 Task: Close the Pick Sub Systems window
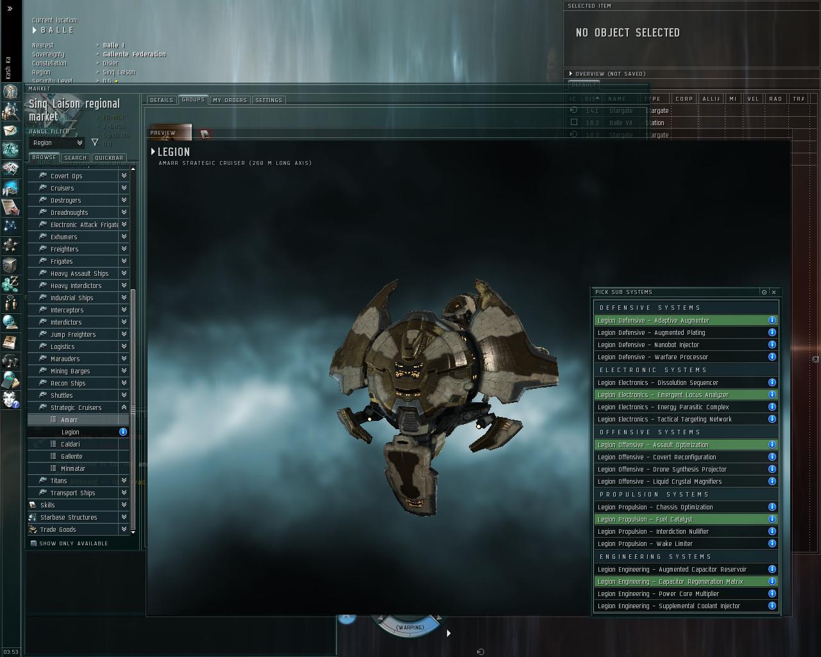pyautogui.click(x=774, y=292)
